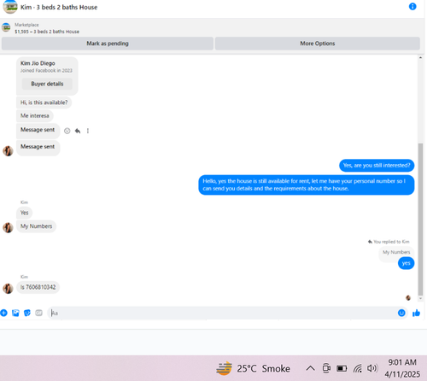
Task: Click the seen-by avatar indicator
Action: [x=408, y=298]
